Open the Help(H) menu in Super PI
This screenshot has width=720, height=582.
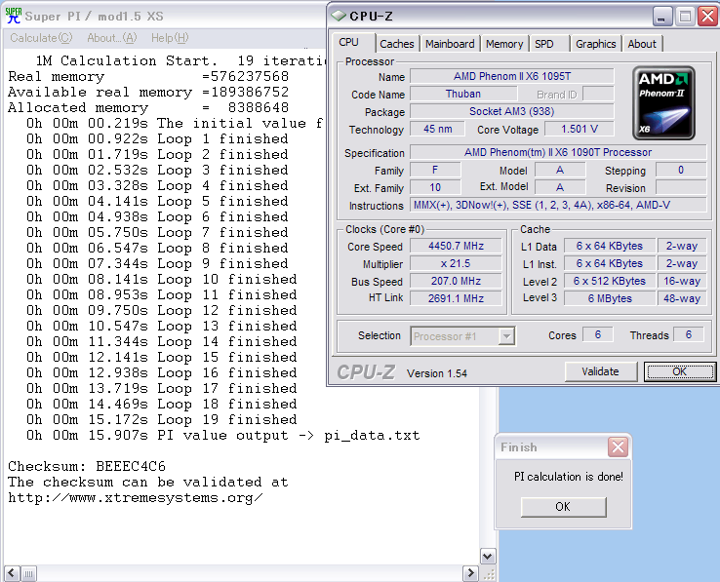(x=170, y=38)
